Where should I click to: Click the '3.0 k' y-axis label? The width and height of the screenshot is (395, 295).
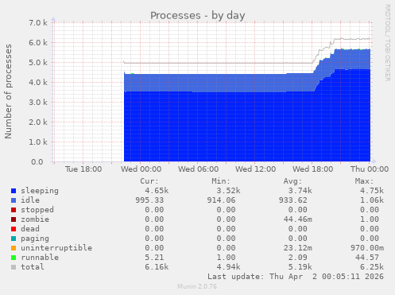(38, 103)
